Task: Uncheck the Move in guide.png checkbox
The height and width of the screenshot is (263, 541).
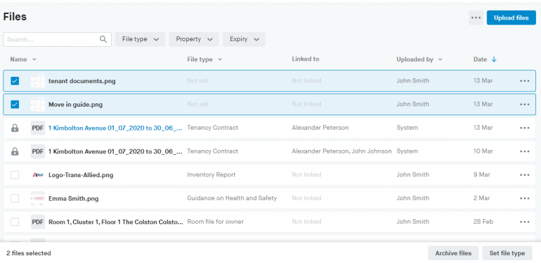Action: coord(15,105)
